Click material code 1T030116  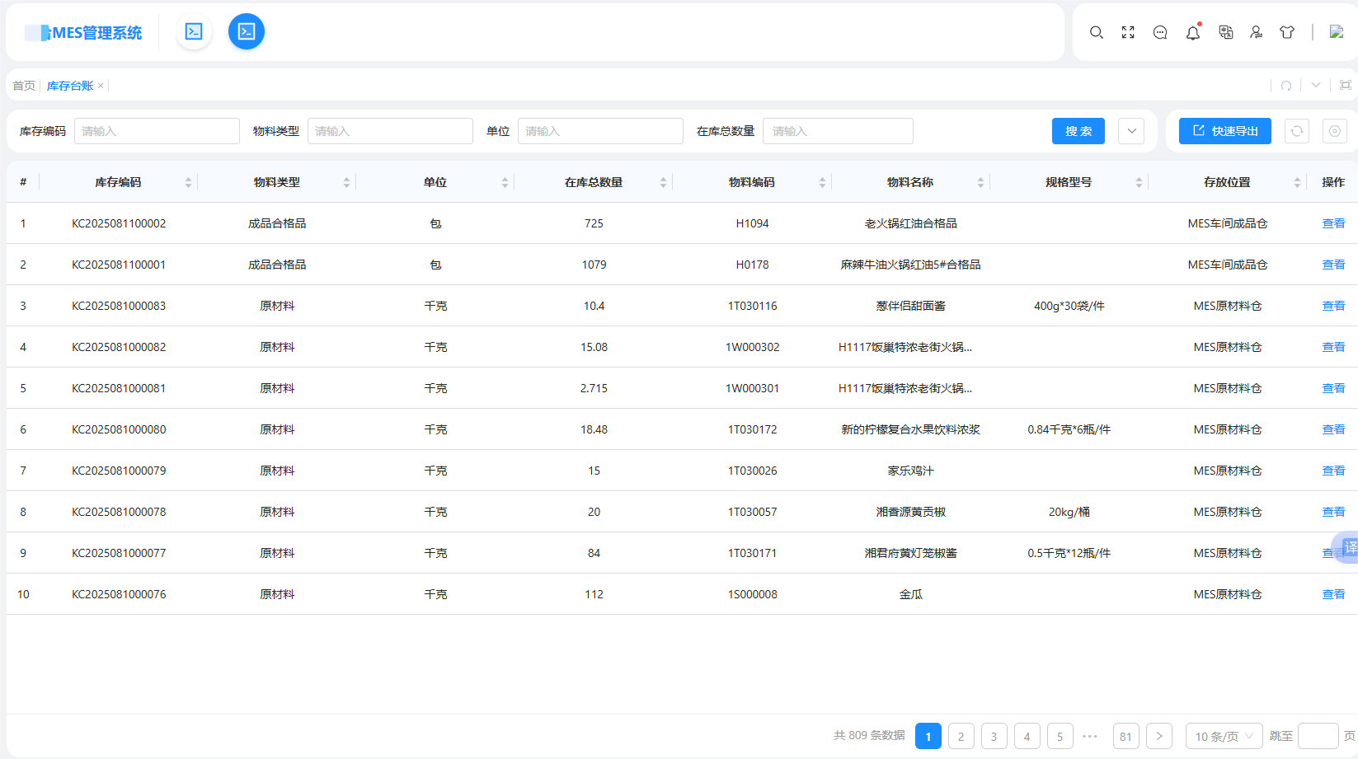click(x=752, y=306)
